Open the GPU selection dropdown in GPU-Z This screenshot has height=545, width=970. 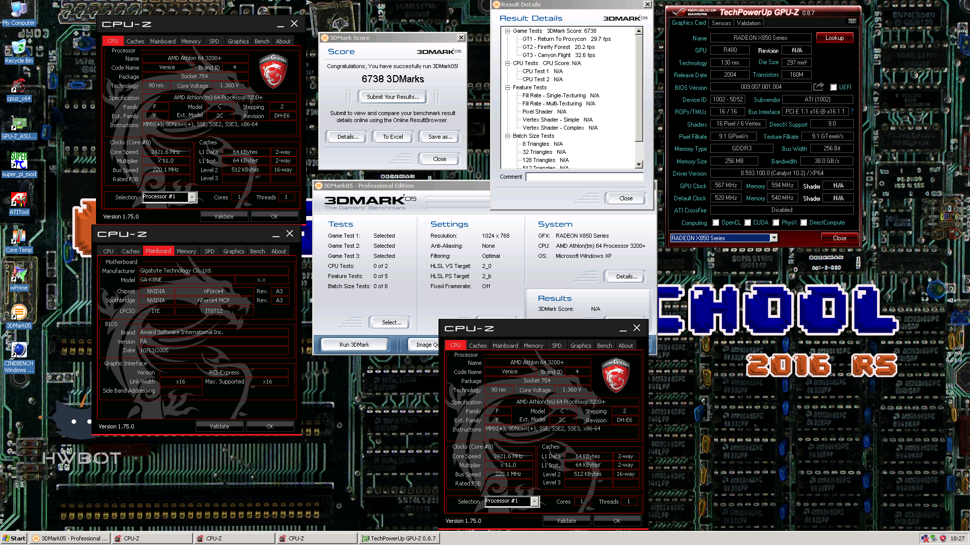coord(773,238)
